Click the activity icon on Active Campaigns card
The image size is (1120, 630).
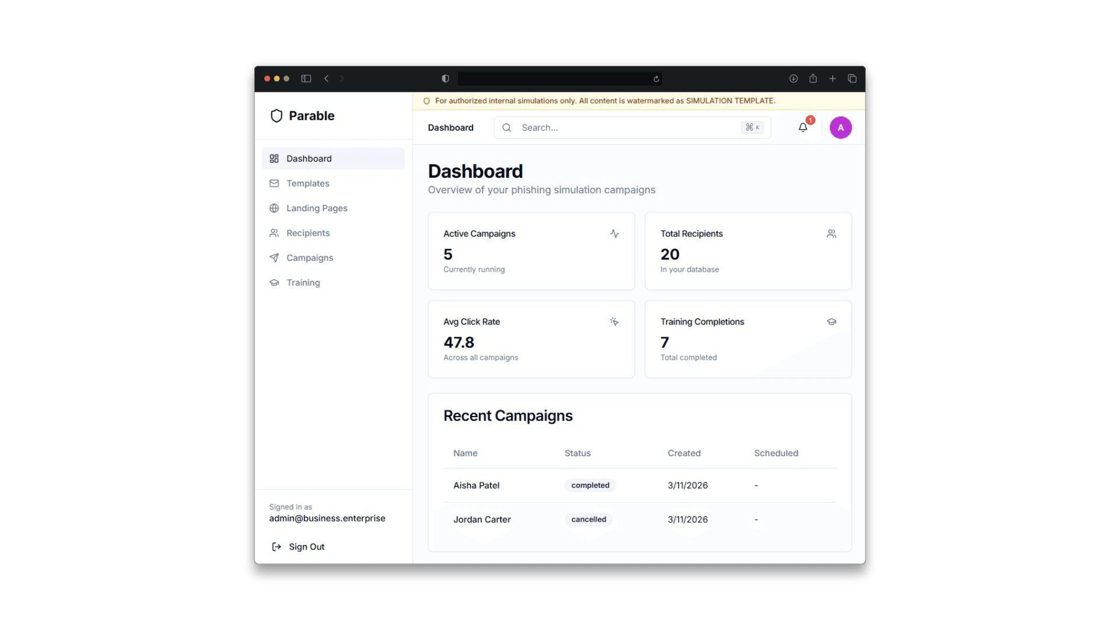pos(614,233)
